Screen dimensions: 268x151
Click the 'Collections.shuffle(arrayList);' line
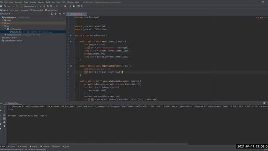point(102,96)
